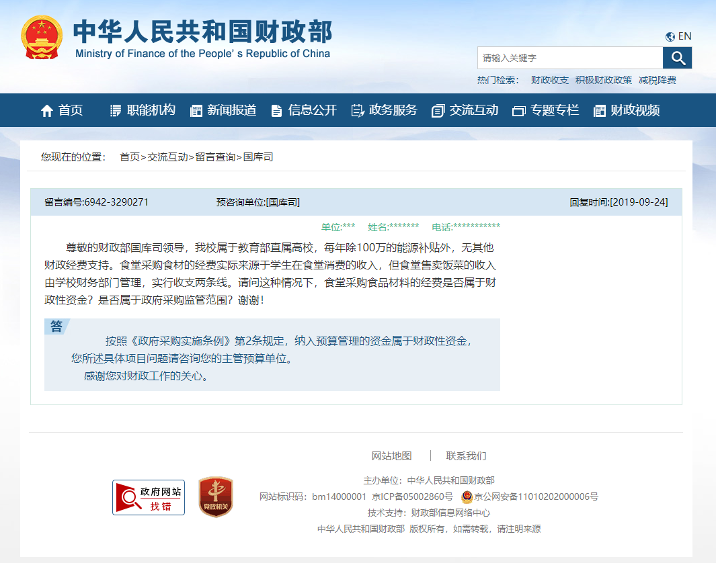Click breadcrumb link 交流互动
The width and height of the screenshot is (716, 563).
167,157
